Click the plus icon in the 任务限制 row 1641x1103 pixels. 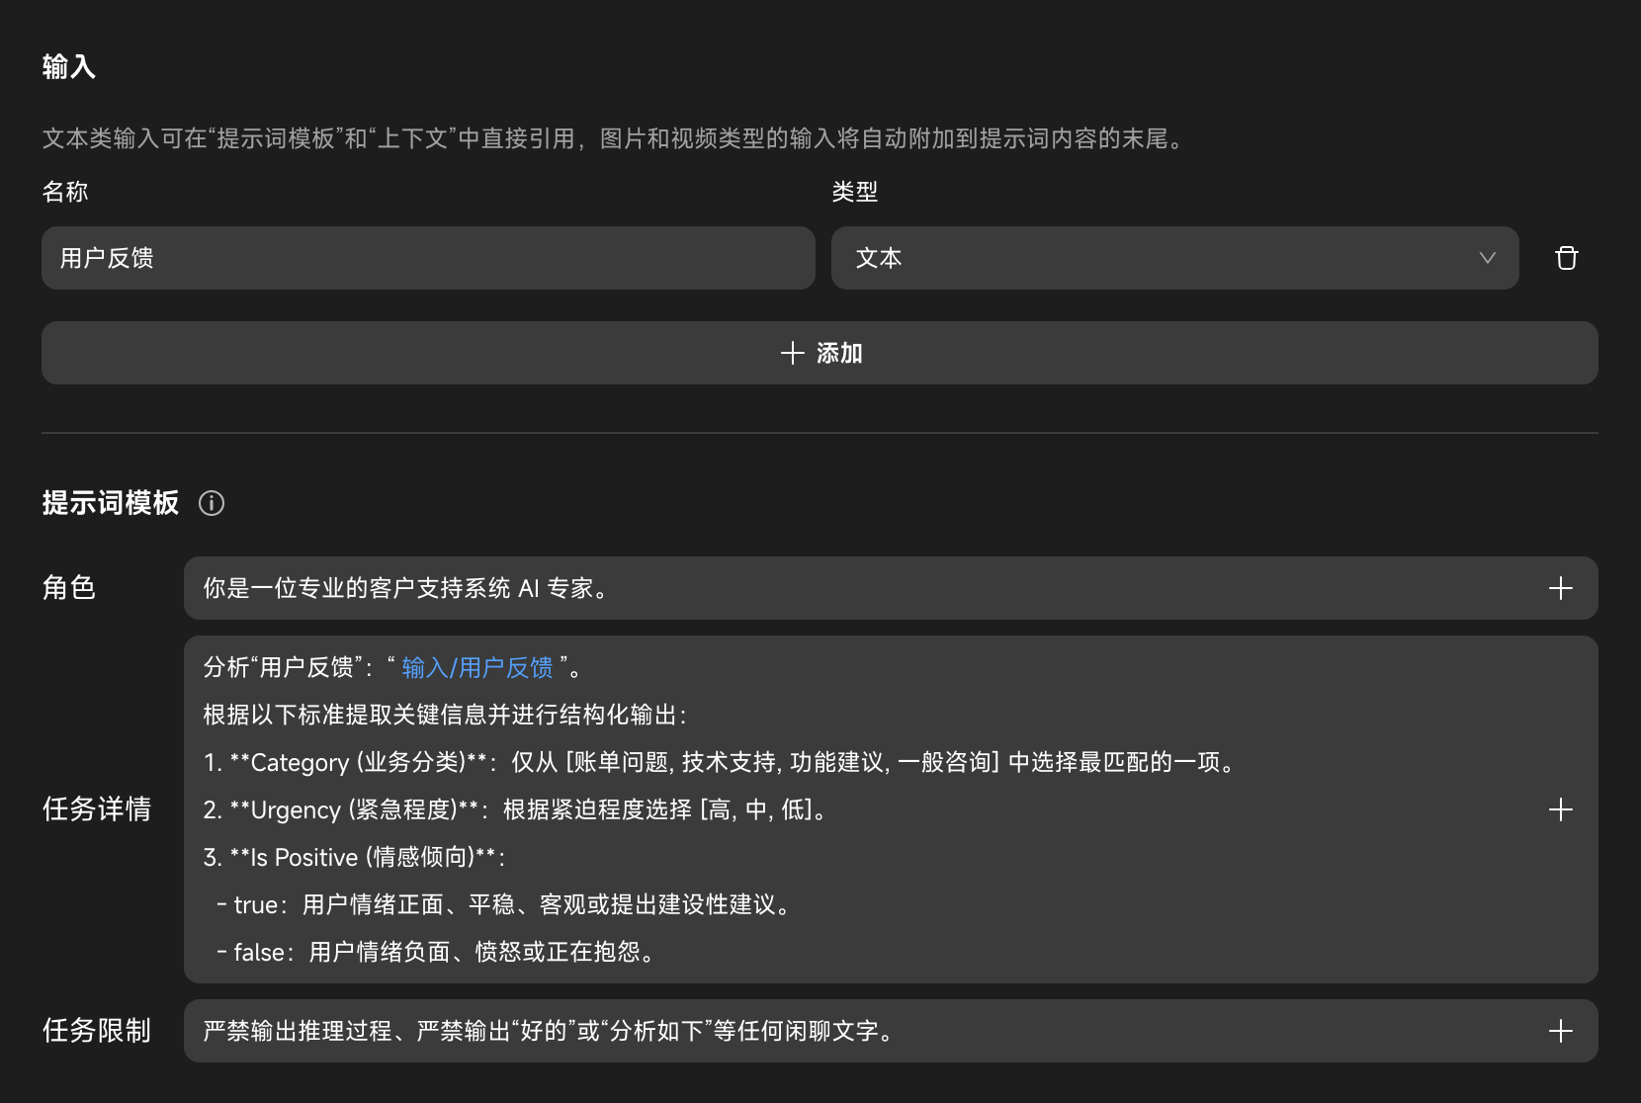(1560, 1031)
